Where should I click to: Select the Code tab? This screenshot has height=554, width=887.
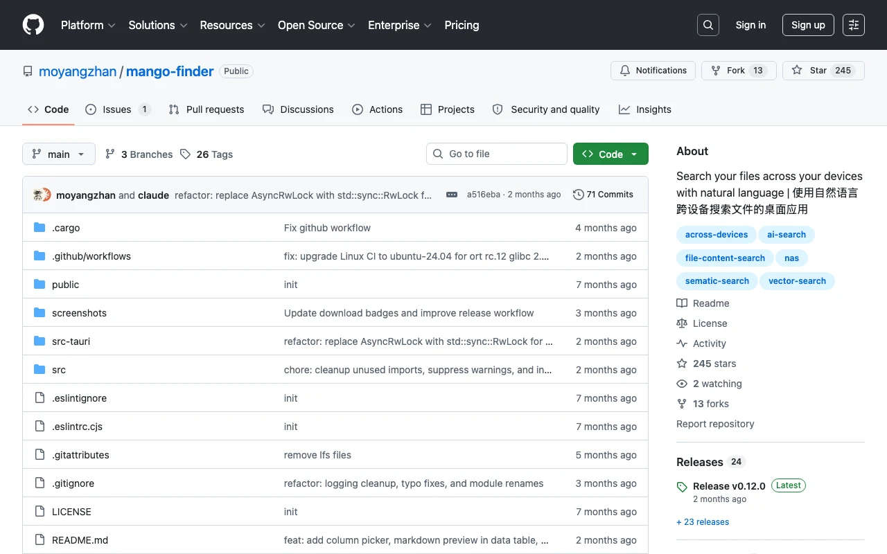[x=49, y=109]
